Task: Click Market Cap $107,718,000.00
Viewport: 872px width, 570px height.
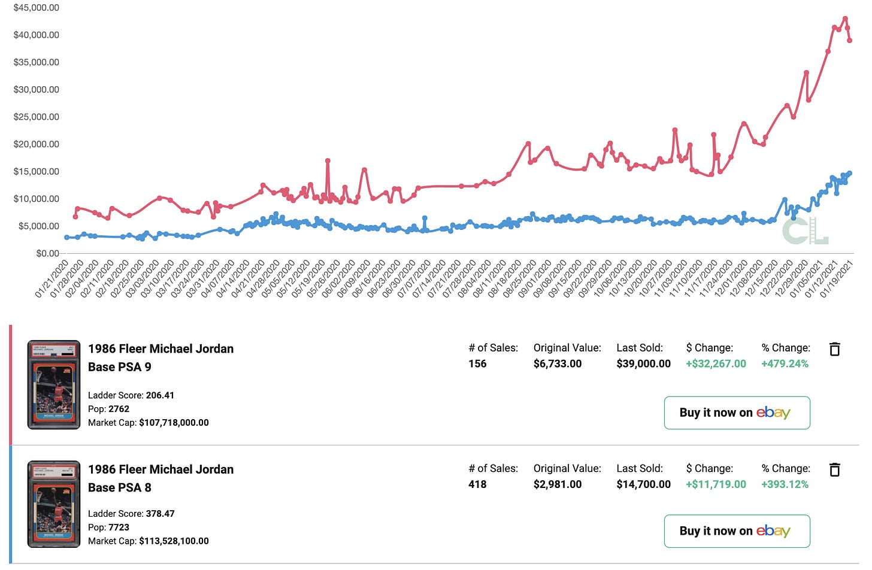Action: click(149, 423)
